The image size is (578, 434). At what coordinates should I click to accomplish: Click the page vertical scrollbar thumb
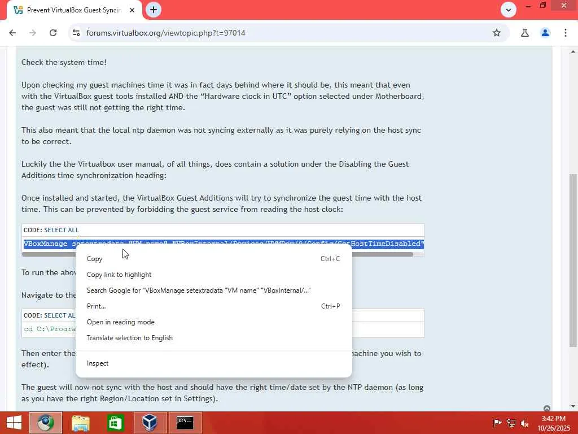[572, 260]
